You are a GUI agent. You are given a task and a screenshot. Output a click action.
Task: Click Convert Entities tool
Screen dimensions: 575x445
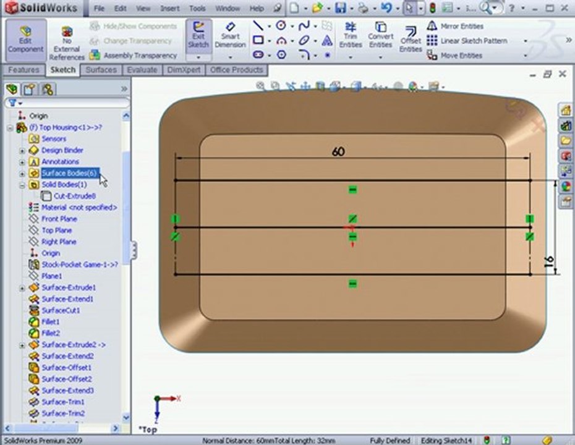point(380,35)
